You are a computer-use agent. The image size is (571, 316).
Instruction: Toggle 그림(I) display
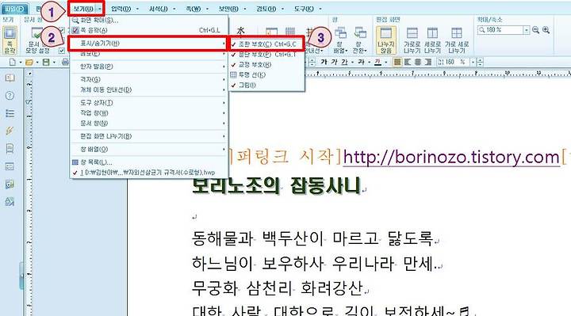click(266, 85)
